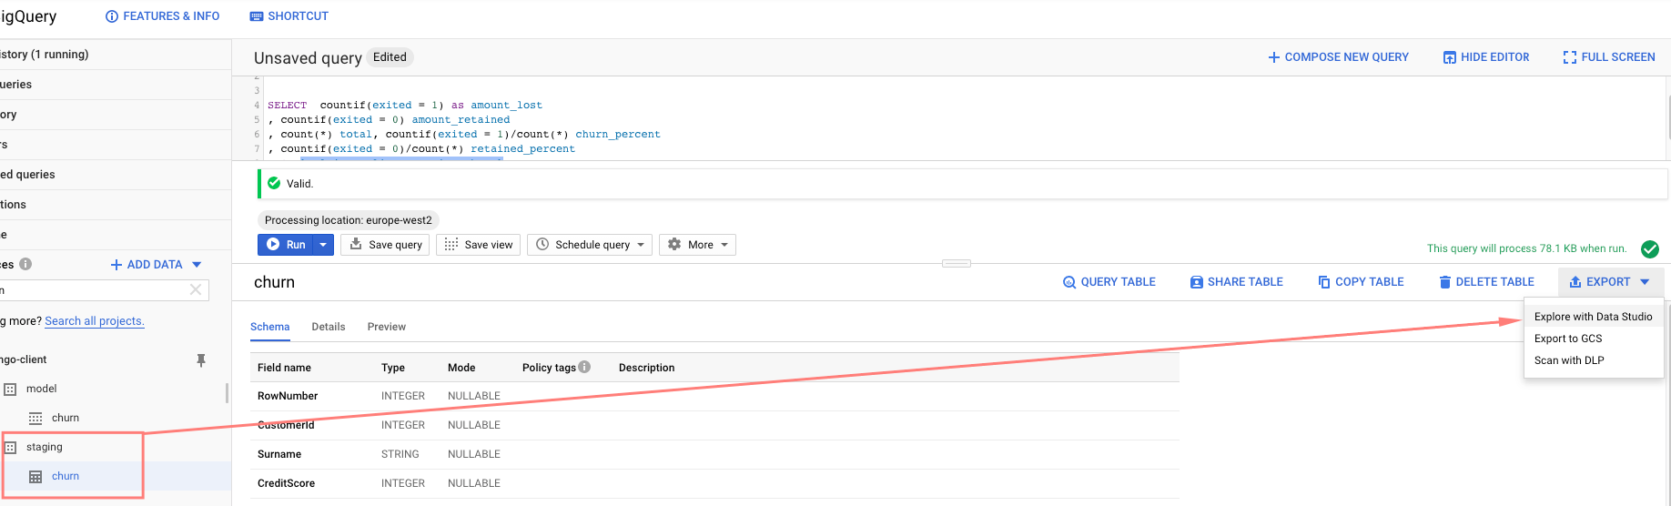Click Compose New Query
Screen dimensions: 1671x506
coord(1338,57)
